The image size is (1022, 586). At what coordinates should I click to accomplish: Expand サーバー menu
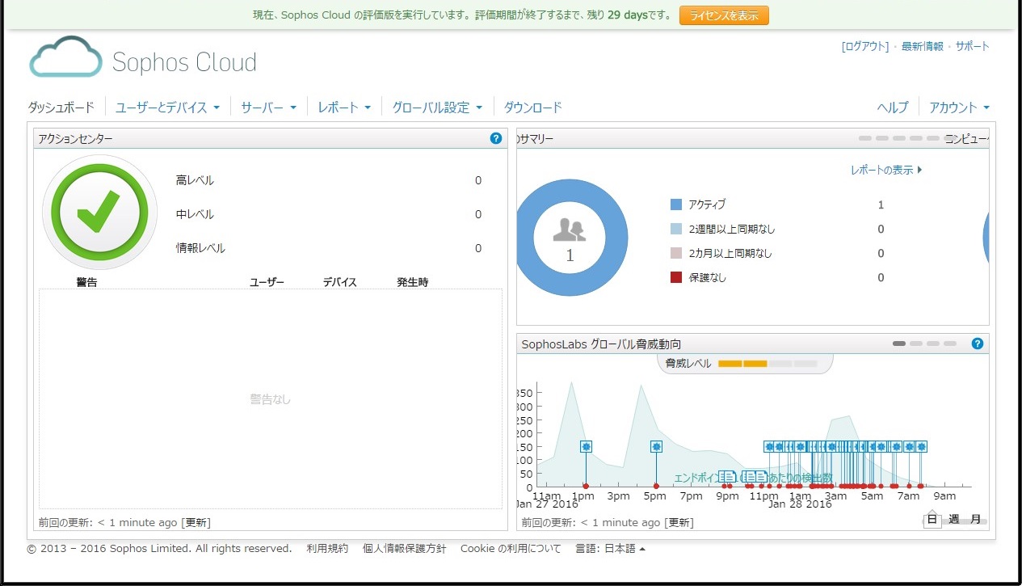point(269,107)
